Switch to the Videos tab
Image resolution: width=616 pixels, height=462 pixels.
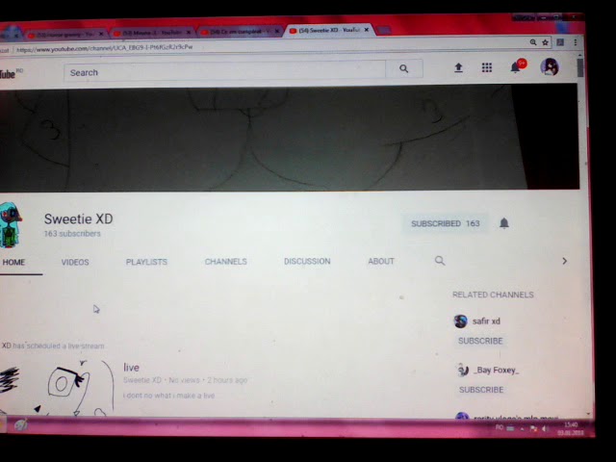(75, 262)
